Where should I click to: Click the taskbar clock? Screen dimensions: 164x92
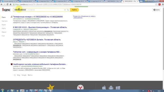pyautogui.click(x=159, y=91)
